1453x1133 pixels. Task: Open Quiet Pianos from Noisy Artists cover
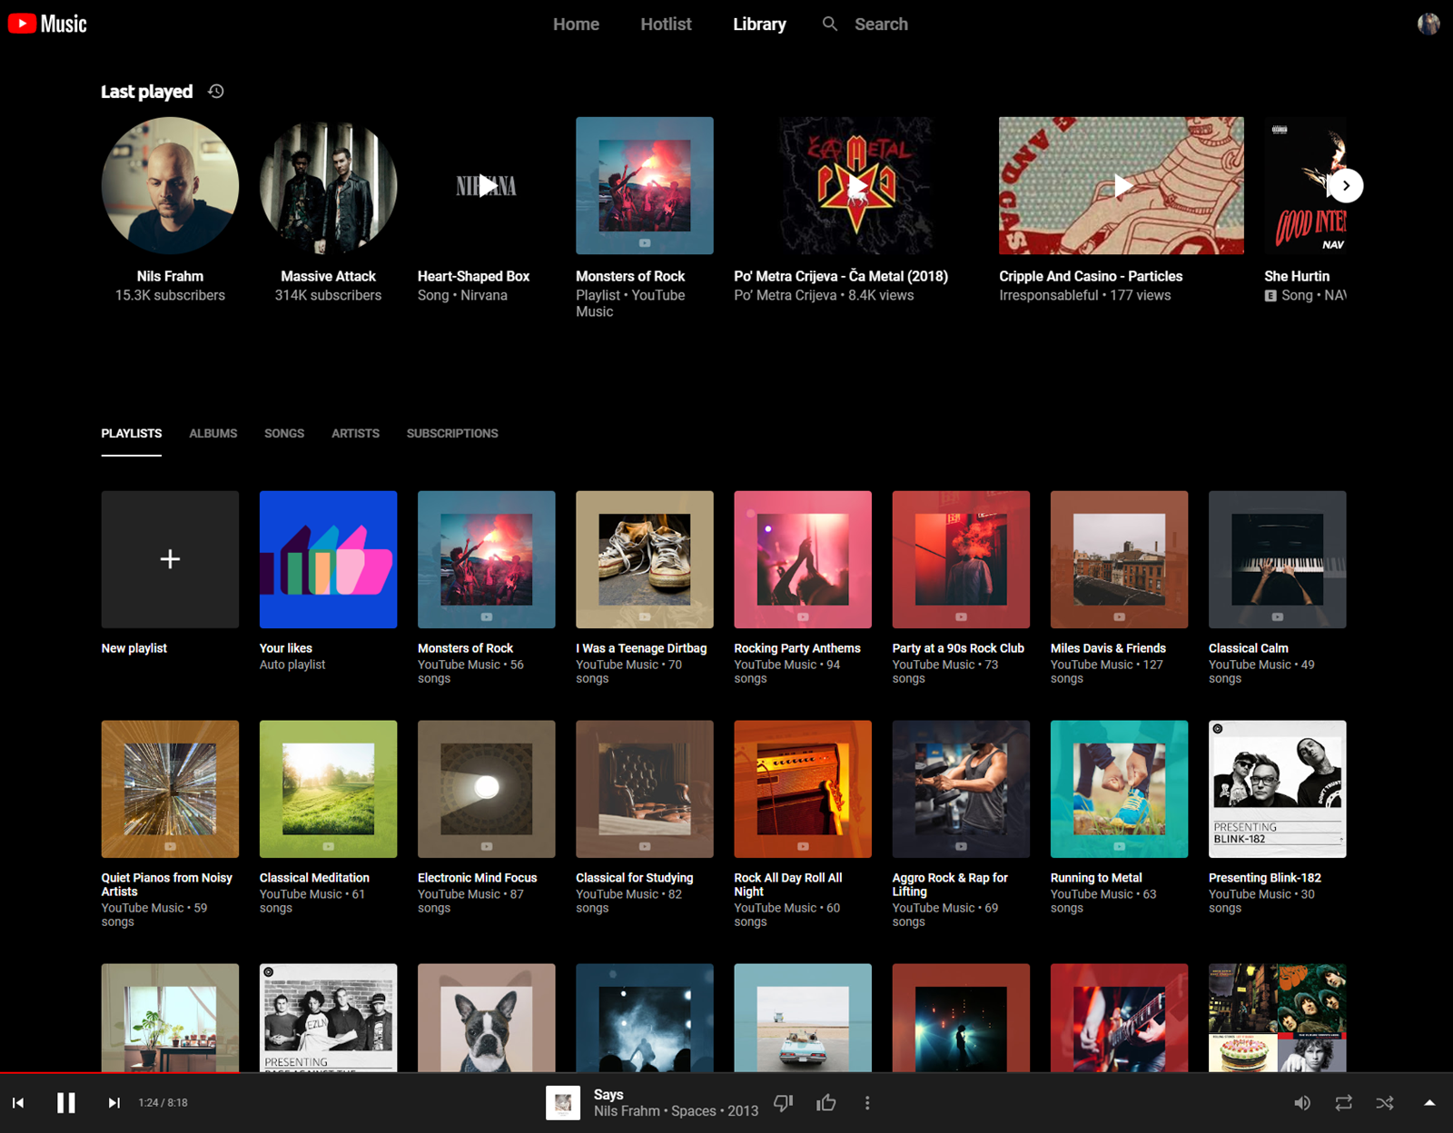(170, 789)
